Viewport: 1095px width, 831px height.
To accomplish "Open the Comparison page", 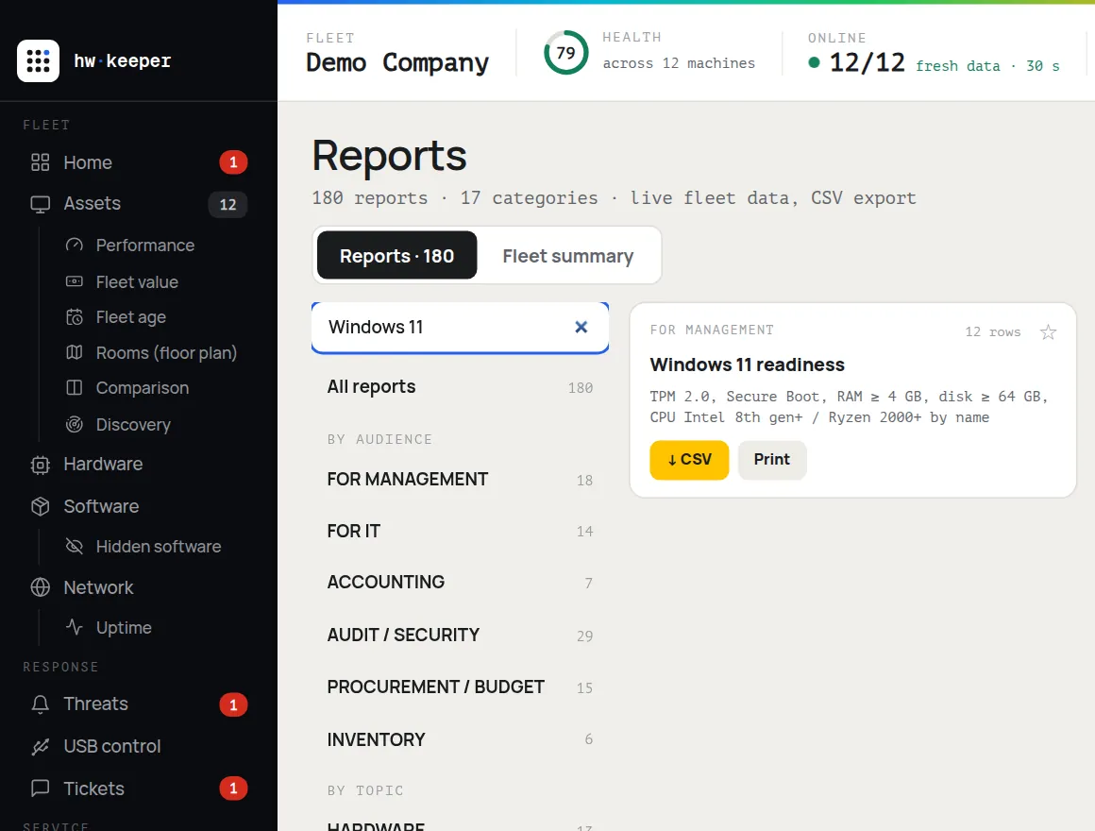I will click(142, 387).
